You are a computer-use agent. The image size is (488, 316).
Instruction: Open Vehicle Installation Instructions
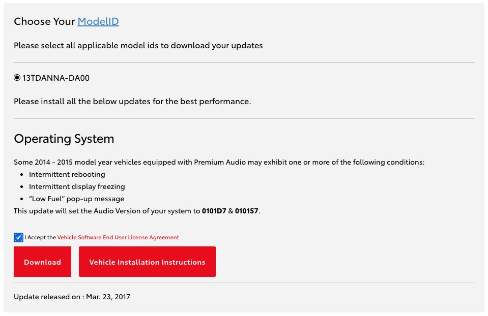(x=147, y=262)
